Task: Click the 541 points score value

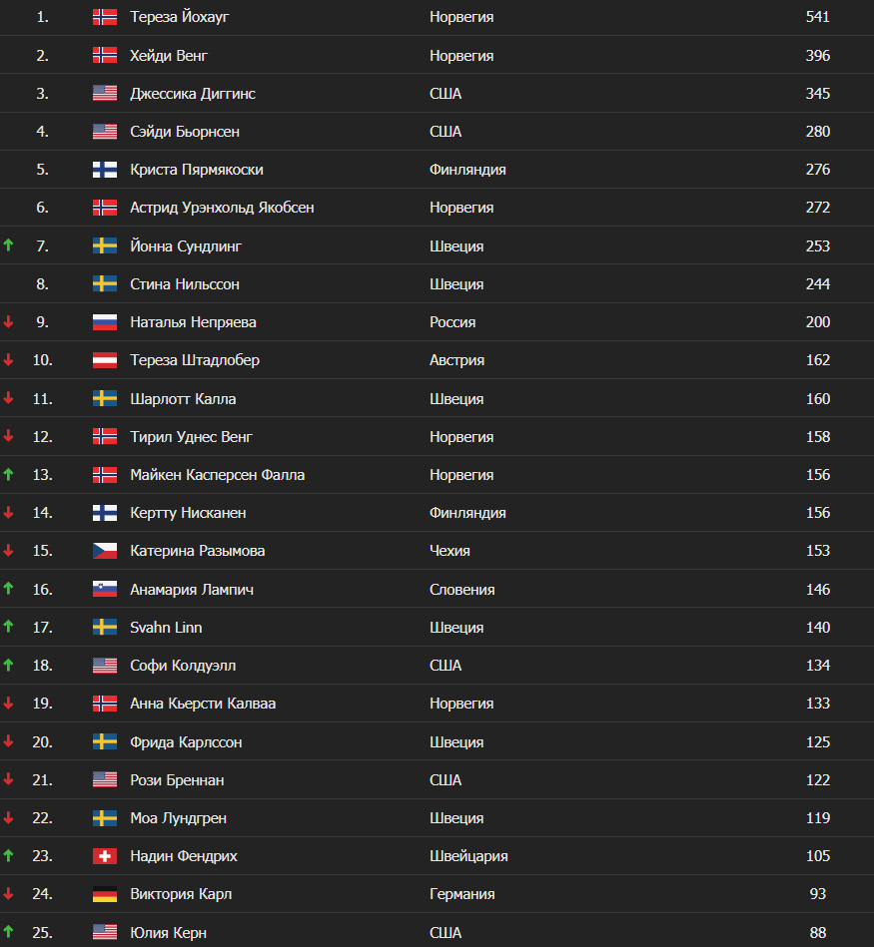Action: coord(817,17)
